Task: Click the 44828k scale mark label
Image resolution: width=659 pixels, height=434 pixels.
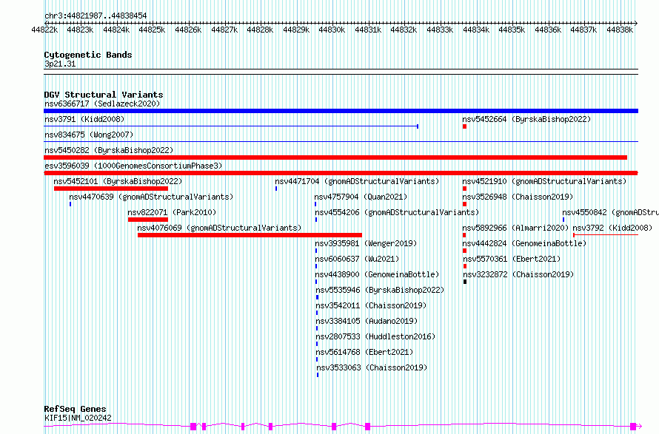Action: click(260, 30)
